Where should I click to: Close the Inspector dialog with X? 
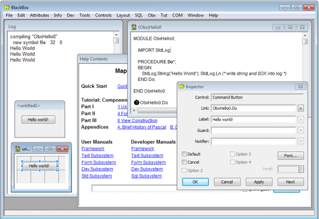[x=300, y=87]
